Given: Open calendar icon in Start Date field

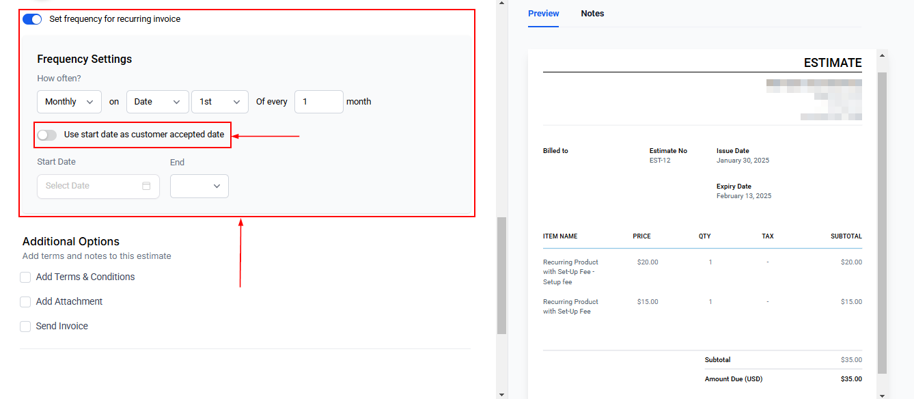Looking at the screenshot, I should pyautogui.click(x=146, y=186).
